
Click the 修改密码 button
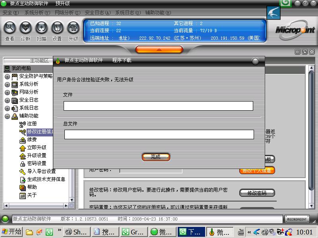[x=257, y=193]
